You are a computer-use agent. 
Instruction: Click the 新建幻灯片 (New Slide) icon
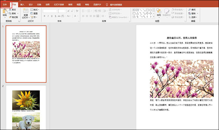click(25, 11)
